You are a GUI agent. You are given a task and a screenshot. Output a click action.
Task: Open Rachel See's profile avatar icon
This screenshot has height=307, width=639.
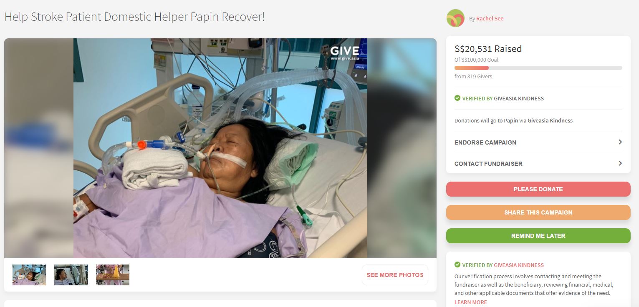455,18
